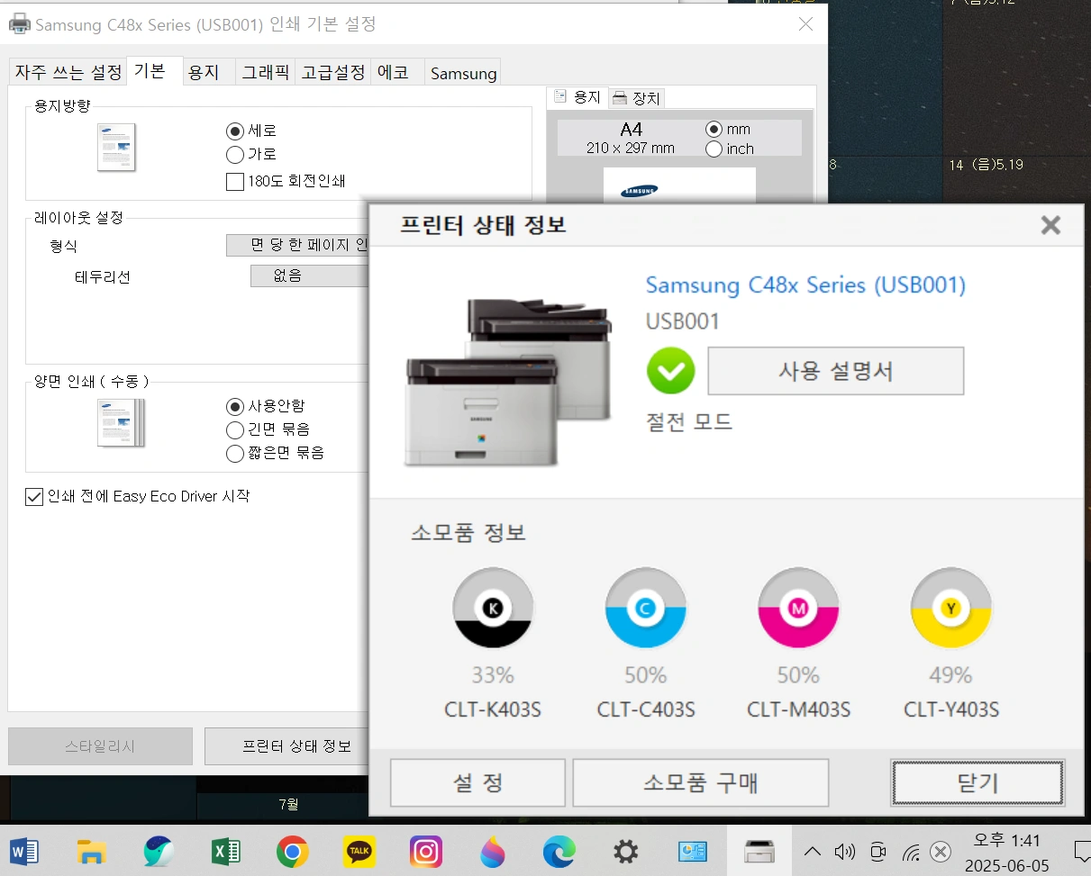Open Control Panel icon in taskbar
1091x876 pixels.
coord(693,851)
